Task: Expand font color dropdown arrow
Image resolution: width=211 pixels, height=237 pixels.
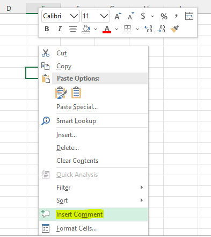Action: pyautogui.click(x=117, y=29)
